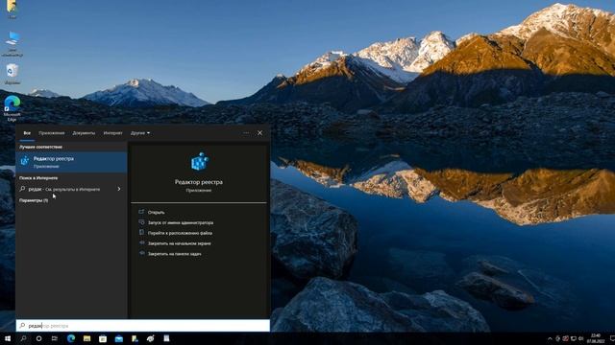Click the network icon in the system tray
The image size is (615, 345).
tap(574, 338)
